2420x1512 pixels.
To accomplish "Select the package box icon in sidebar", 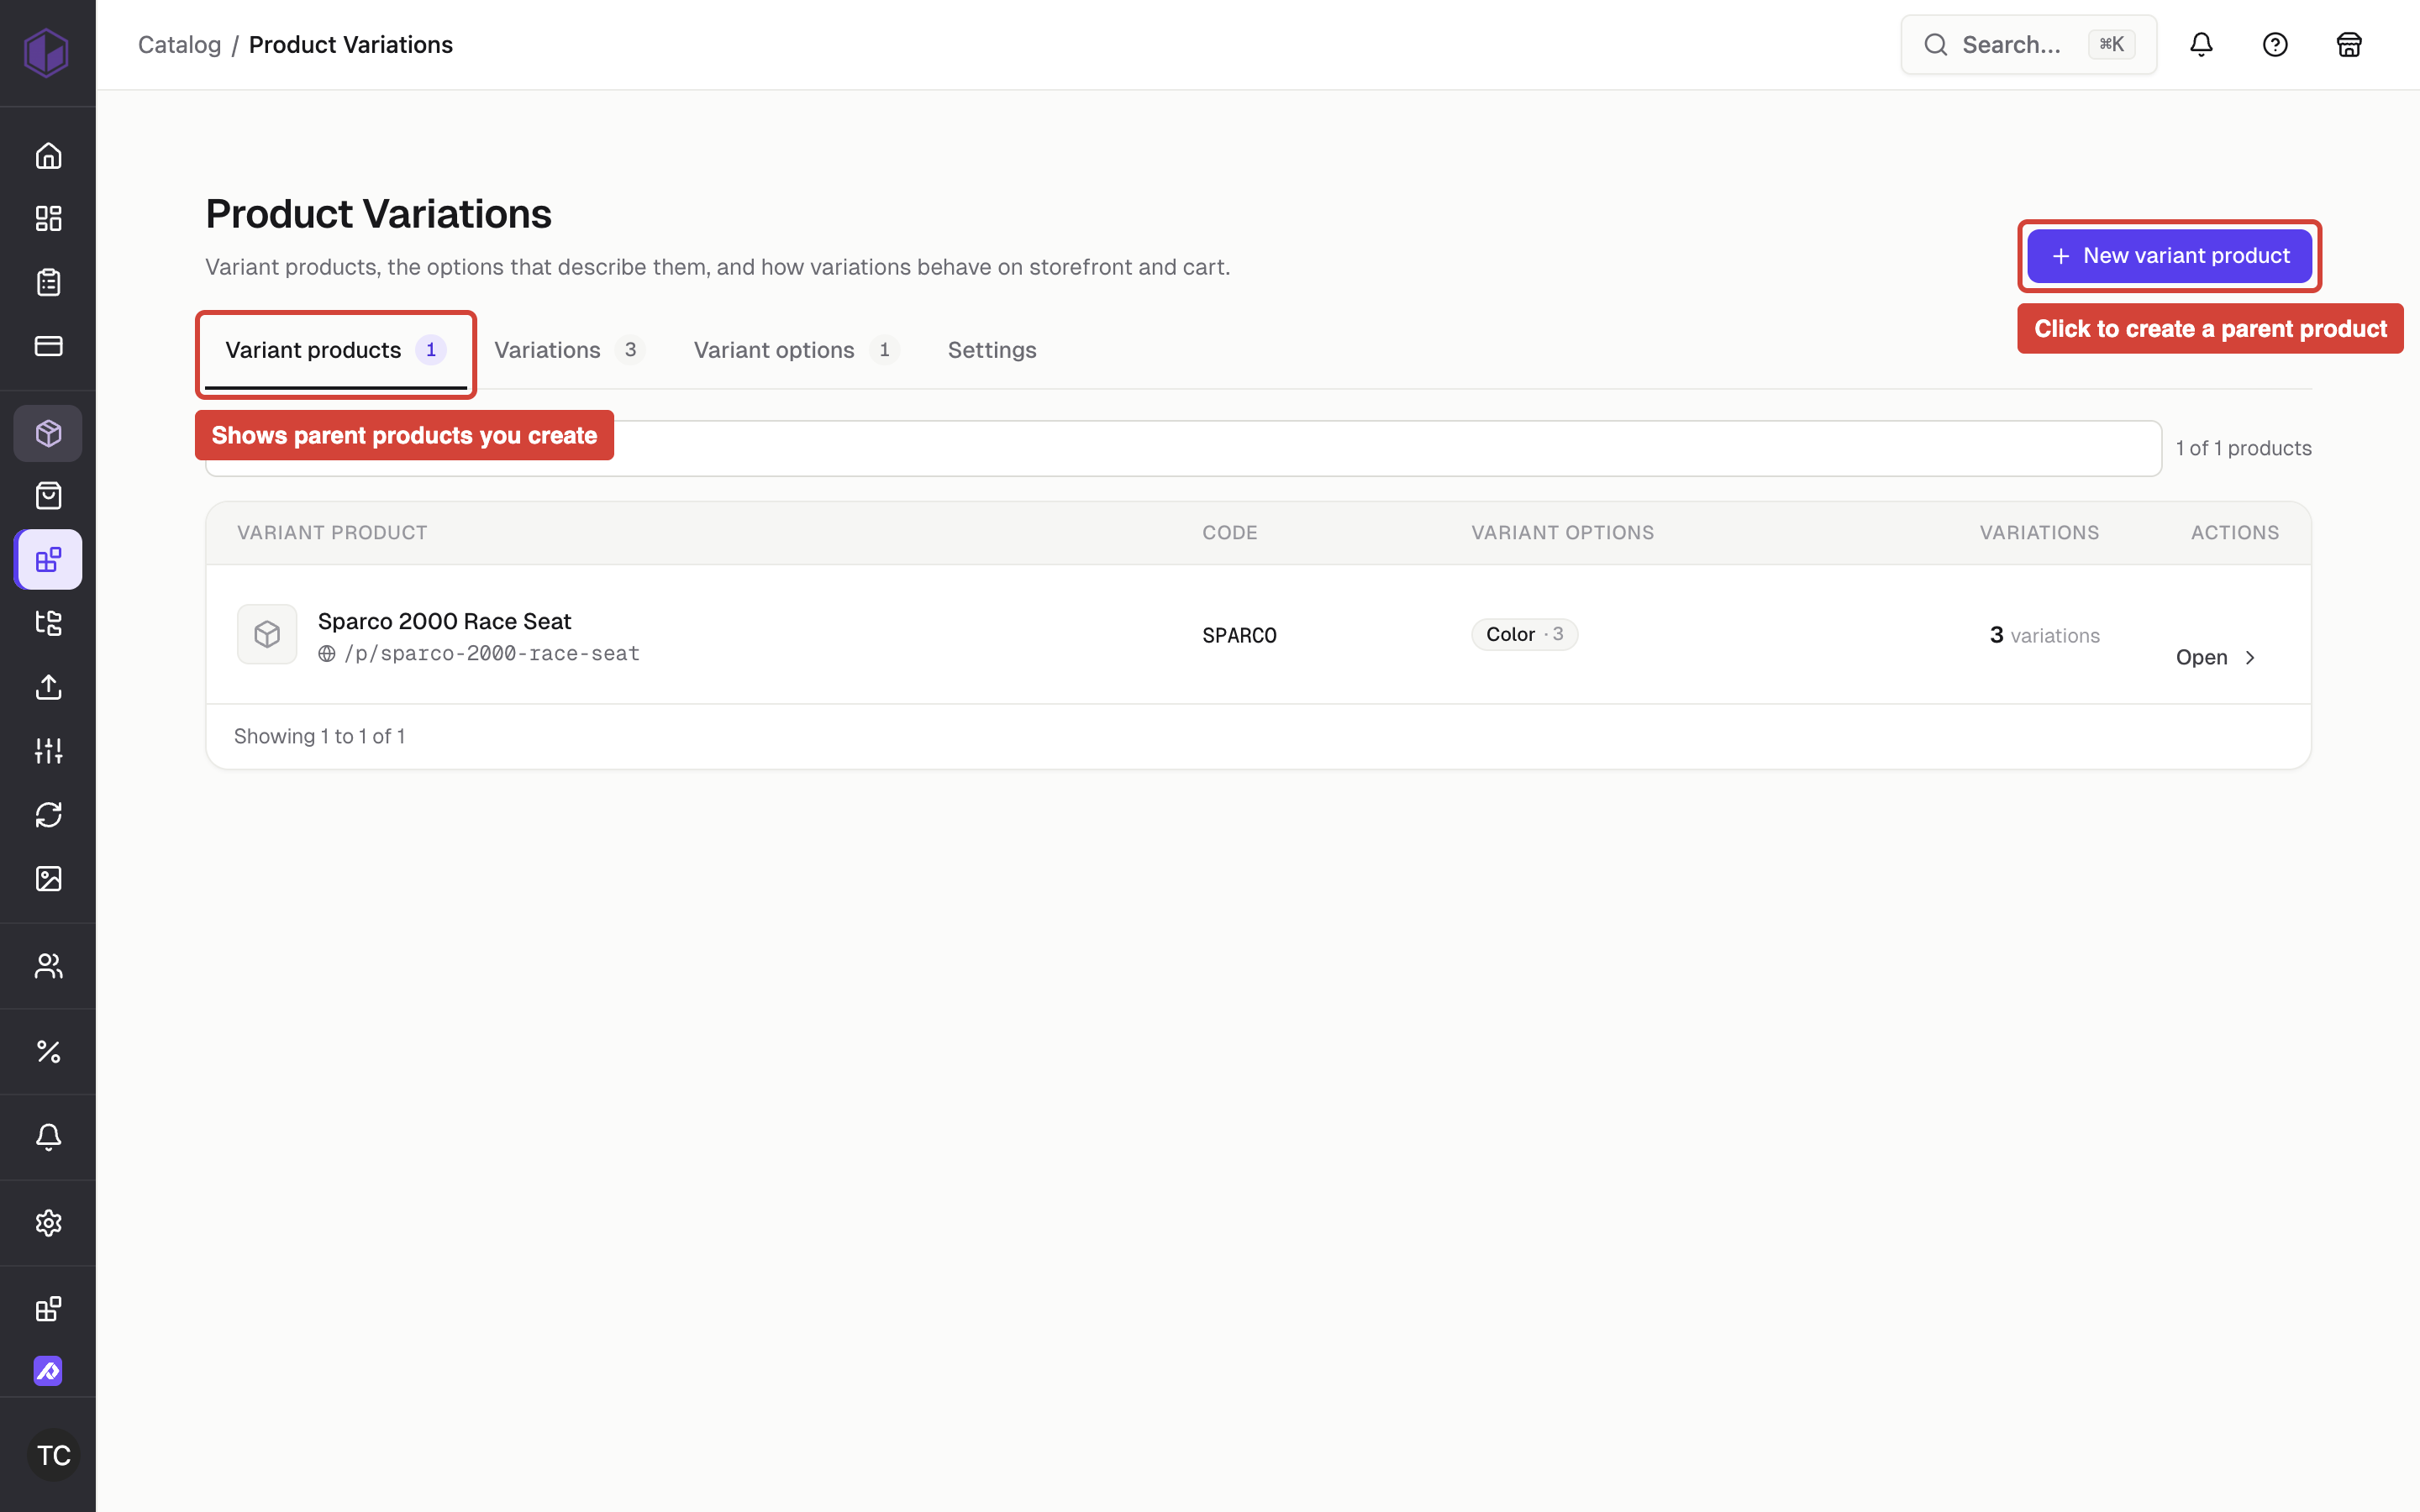I will point(48,433).
